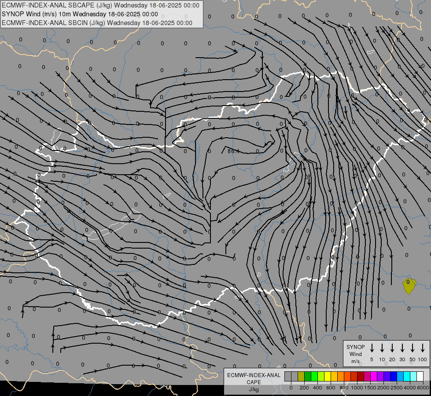This screenshot has width=431, height=396.
Task: Click the 600 tick label on the CAPE scale
Action: tap(331, 388)
